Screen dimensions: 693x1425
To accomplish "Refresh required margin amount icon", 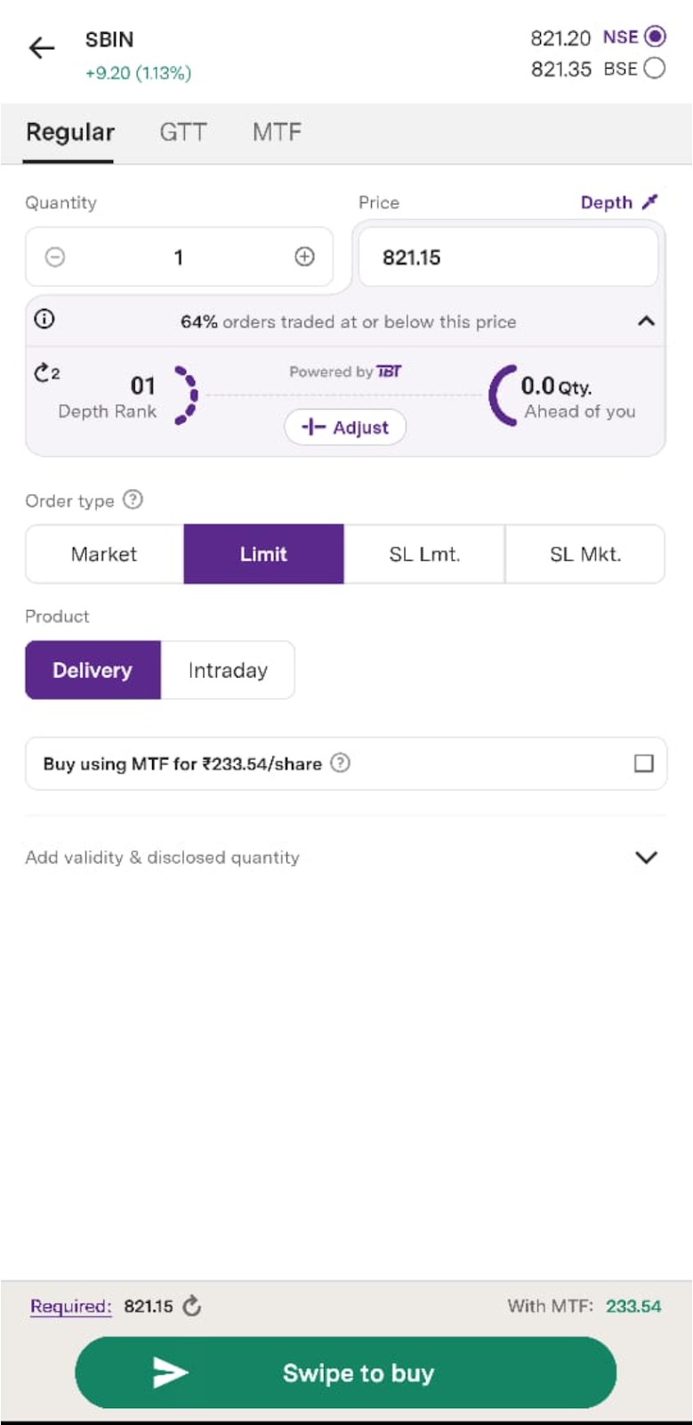I will (x=191, y=1306).
